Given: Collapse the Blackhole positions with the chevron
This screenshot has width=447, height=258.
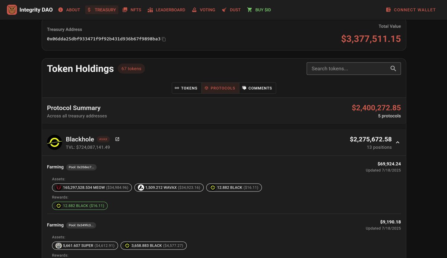Looking at the screenshot, I should click(x=397, y=142).
